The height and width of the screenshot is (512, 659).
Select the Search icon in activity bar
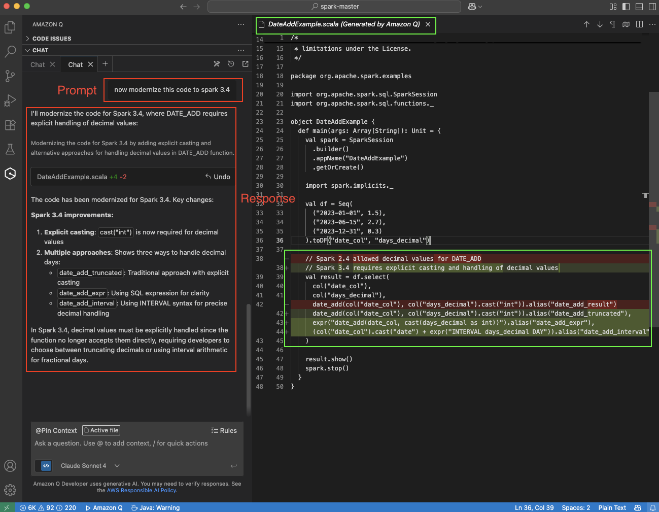pos(10,52)
